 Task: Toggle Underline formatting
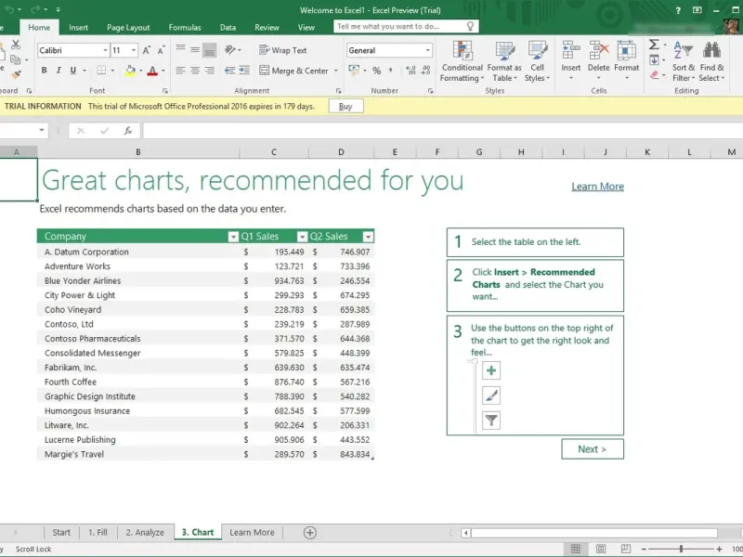pos(72,71)
